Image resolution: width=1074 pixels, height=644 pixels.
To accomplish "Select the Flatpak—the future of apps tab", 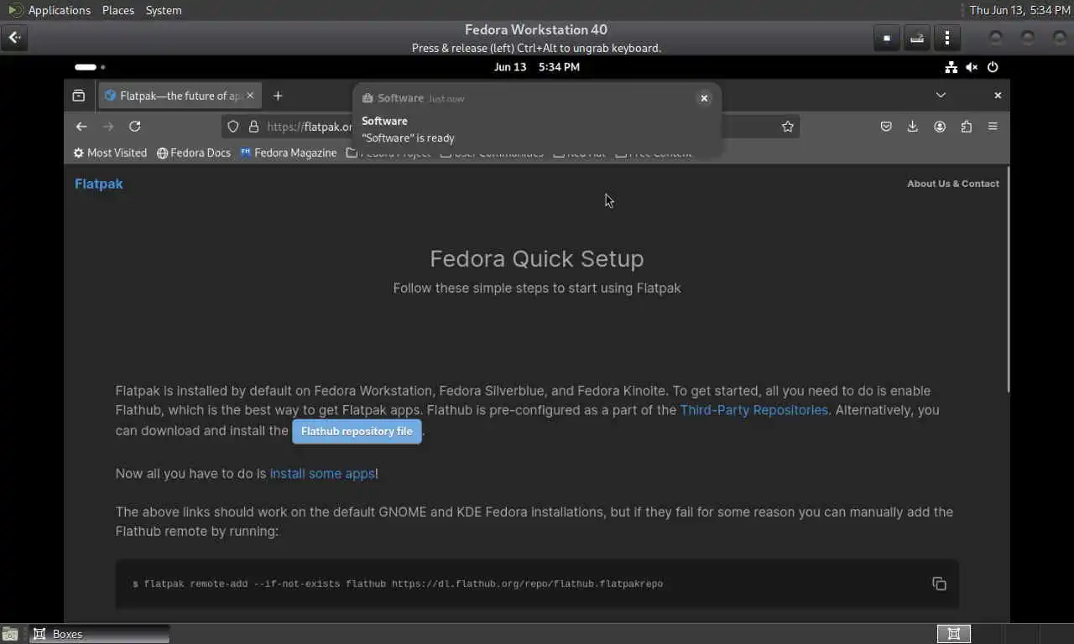I will pyautogui.click(x=180, y=96).
